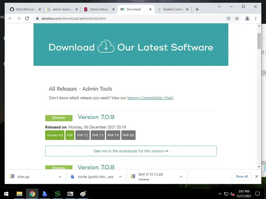Reload the Akeeba download page
Screen dimensions: 266x199
pos(27,18)
